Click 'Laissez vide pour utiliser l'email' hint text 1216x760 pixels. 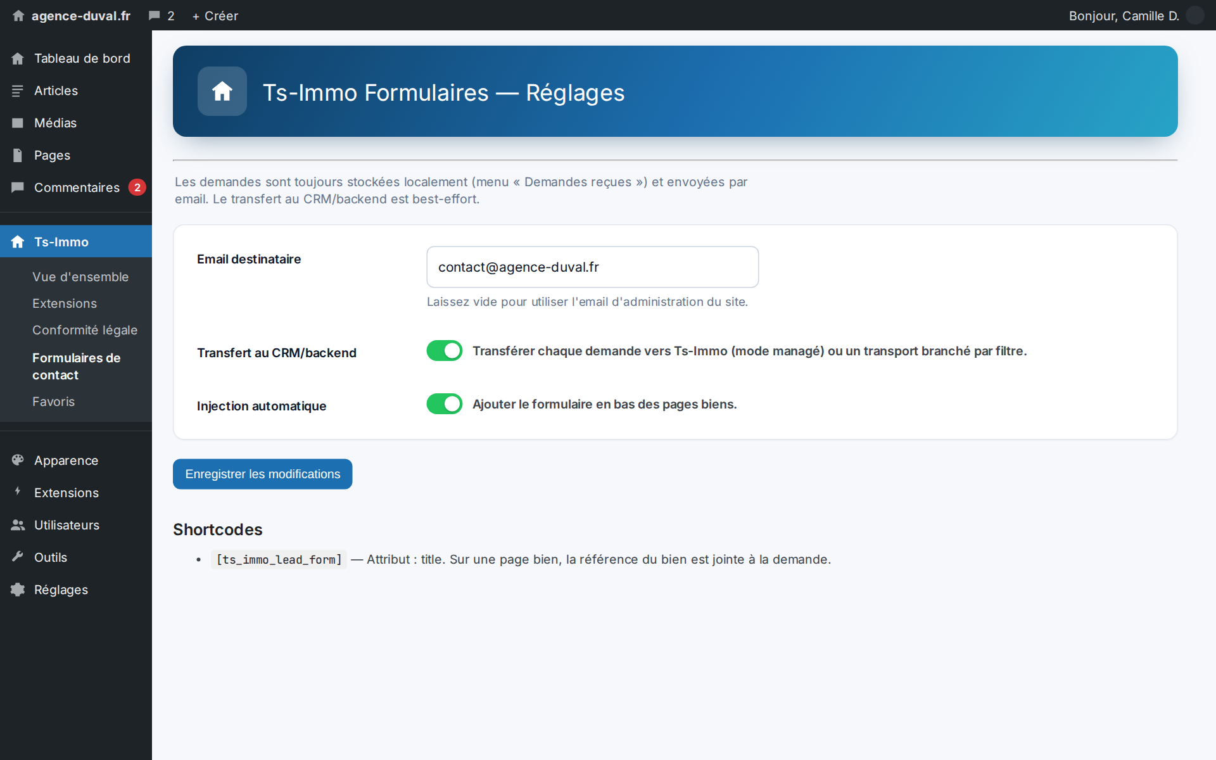[x=588, y=302]
